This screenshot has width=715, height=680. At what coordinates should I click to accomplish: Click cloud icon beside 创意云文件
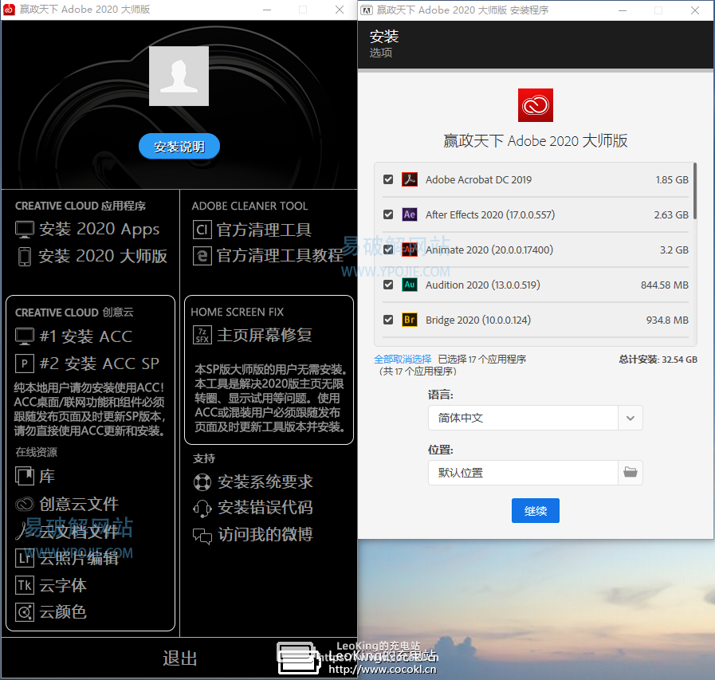[x=25, y=504]
